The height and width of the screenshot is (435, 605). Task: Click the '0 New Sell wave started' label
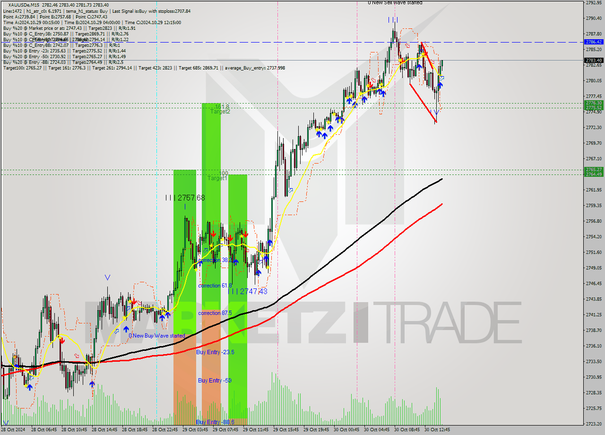(395, 3)
